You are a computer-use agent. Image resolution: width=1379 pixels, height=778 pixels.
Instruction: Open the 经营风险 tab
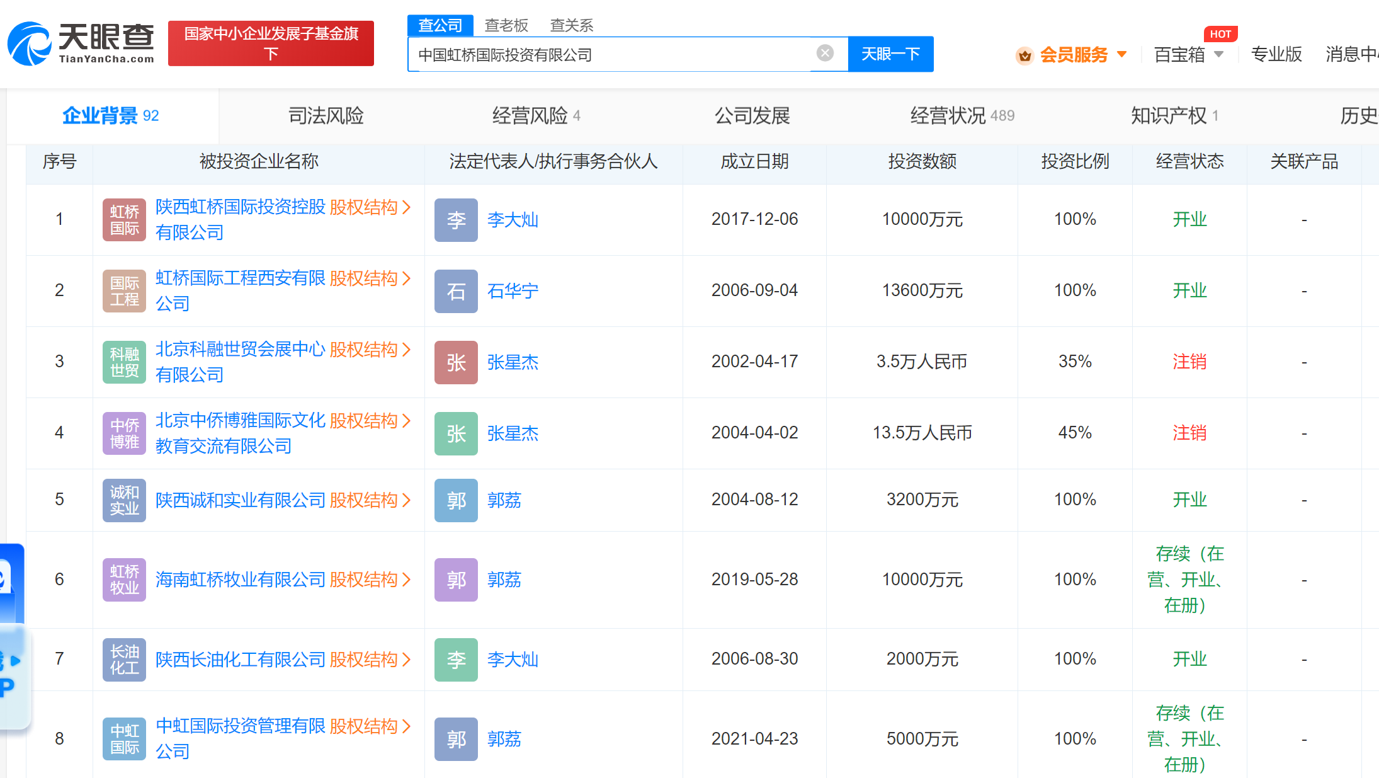click(536, 116)
